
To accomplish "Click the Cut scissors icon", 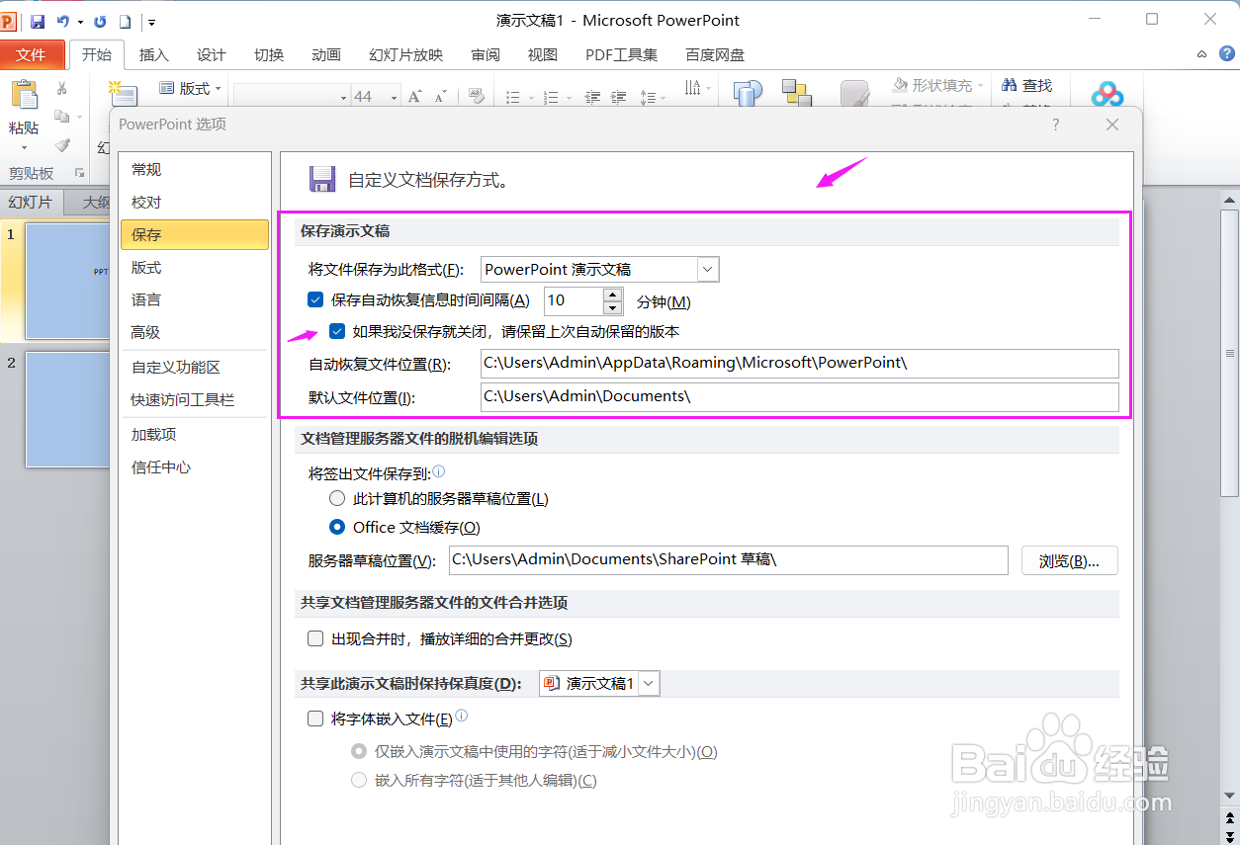I will pos(62,89).
